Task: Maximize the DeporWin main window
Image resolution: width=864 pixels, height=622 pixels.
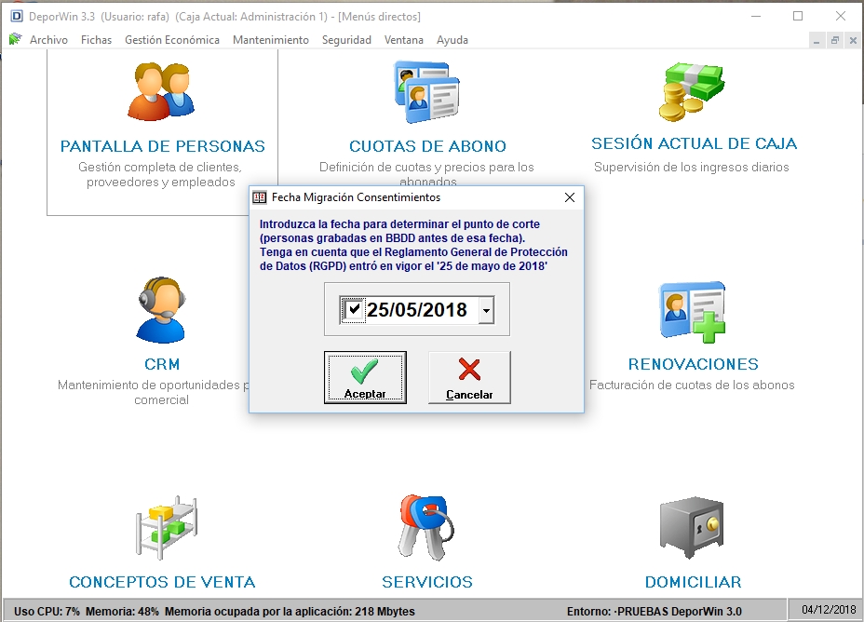Action: 798,16
